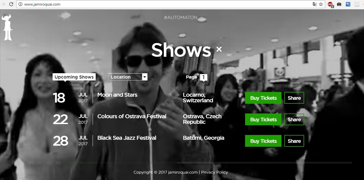Viewport: 364px width, 180px height.
Task: Click the "Moon and Stars" show title
Action: (117, 95)
